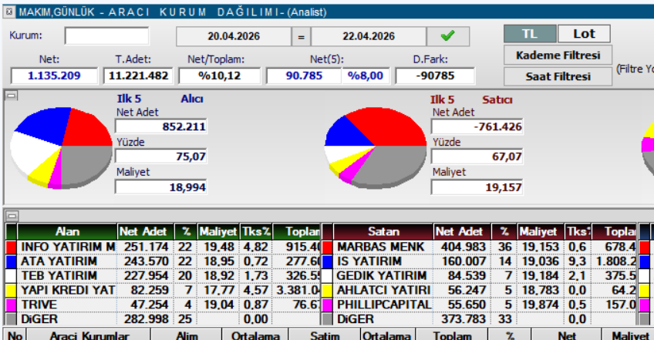Select DiGER row in Satan table
Viewport: 654px width, 340px height.
click(479, 319)
